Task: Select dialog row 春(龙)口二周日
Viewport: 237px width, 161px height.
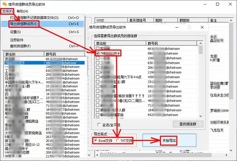Action: pyautogui.click(x=146, y=100)
